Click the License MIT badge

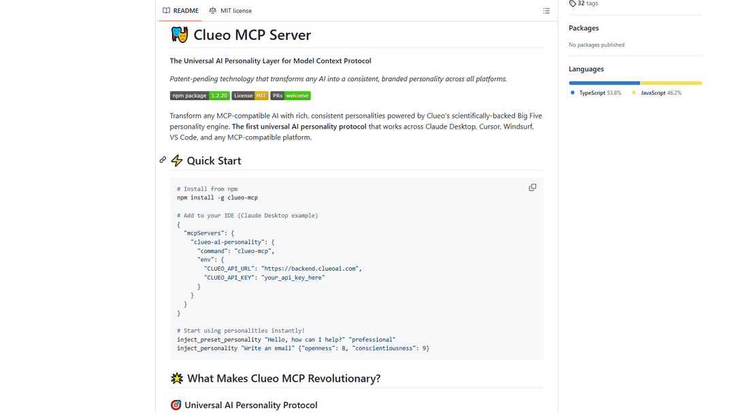pyautogui.click(x=250, y=96)
